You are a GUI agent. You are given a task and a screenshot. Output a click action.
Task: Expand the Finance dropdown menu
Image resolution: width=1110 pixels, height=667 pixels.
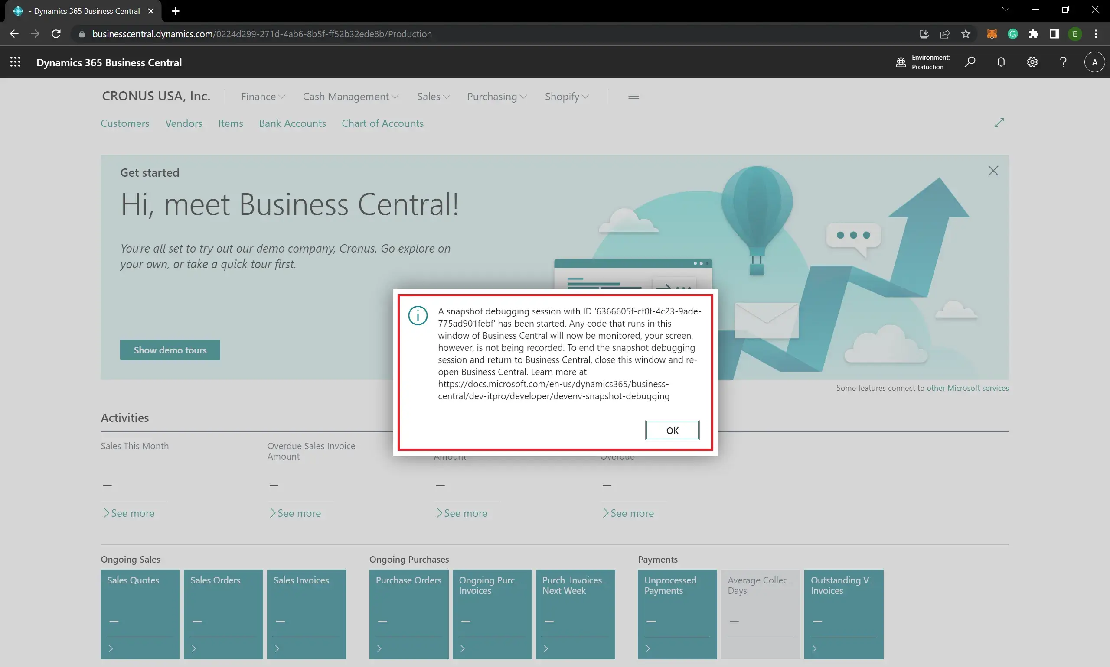[x=262, y=96]
